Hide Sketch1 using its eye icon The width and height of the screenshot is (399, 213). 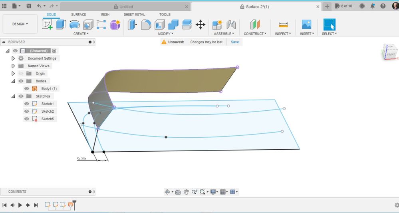(27, 104)
